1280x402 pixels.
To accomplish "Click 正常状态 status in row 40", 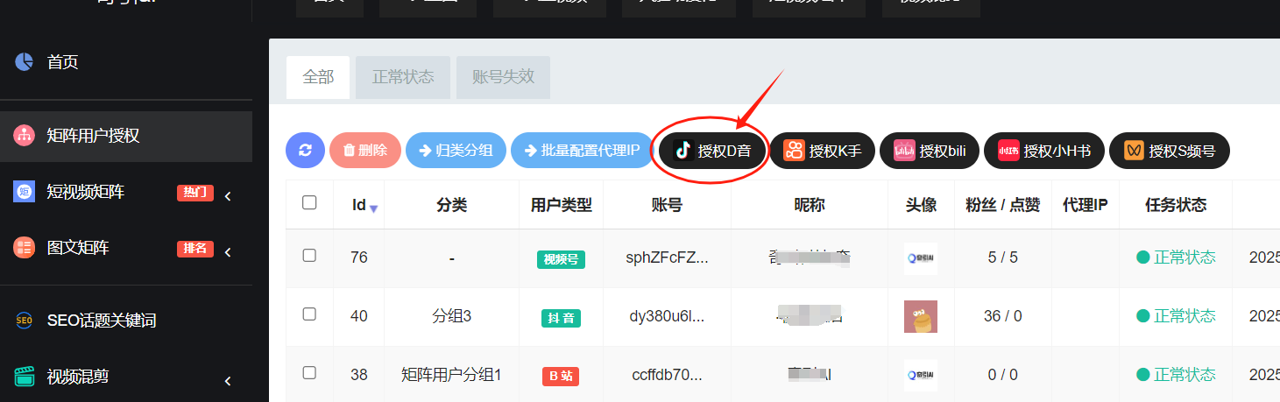I will pyautogui.click(x=1176, y=316).
